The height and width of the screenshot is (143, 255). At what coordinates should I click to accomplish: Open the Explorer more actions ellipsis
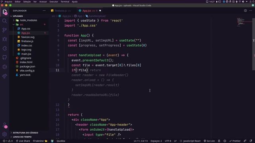click(x=44, y=11)
